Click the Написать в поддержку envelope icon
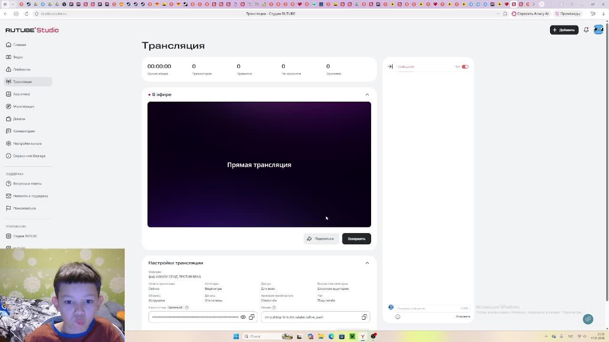 pos(9,196)
